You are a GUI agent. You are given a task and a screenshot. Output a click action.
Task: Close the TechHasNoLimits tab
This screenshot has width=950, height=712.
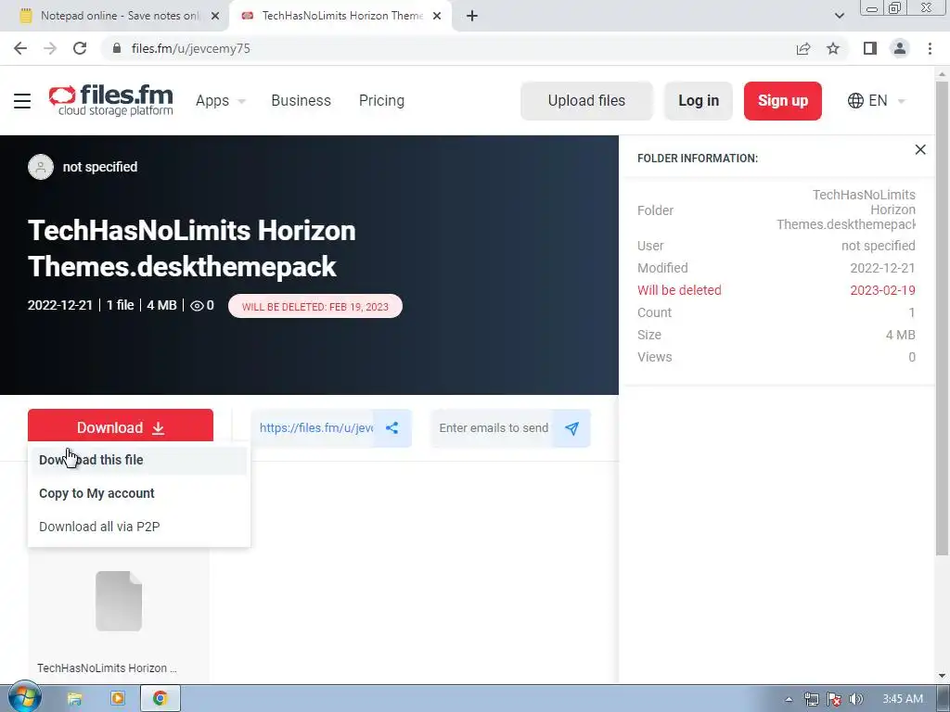pyautogui.click(x=437, y=16)
